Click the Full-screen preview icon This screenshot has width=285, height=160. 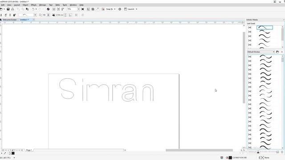[83, 9]
